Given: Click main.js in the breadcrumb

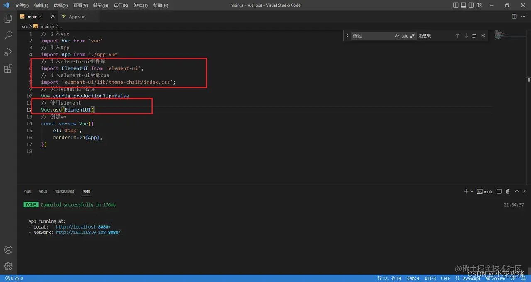Looking at the screenshot, I should point(47,27).
